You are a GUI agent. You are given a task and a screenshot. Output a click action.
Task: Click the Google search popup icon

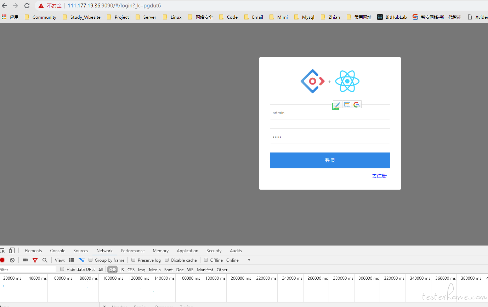357,105
